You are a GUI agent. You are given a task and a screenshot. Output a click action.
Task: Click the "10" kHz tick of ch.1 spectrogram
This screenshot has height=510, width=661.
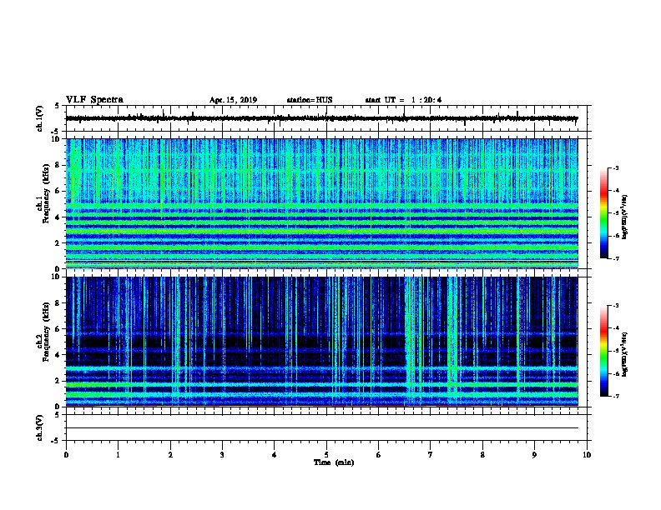(x=56, y=139)
